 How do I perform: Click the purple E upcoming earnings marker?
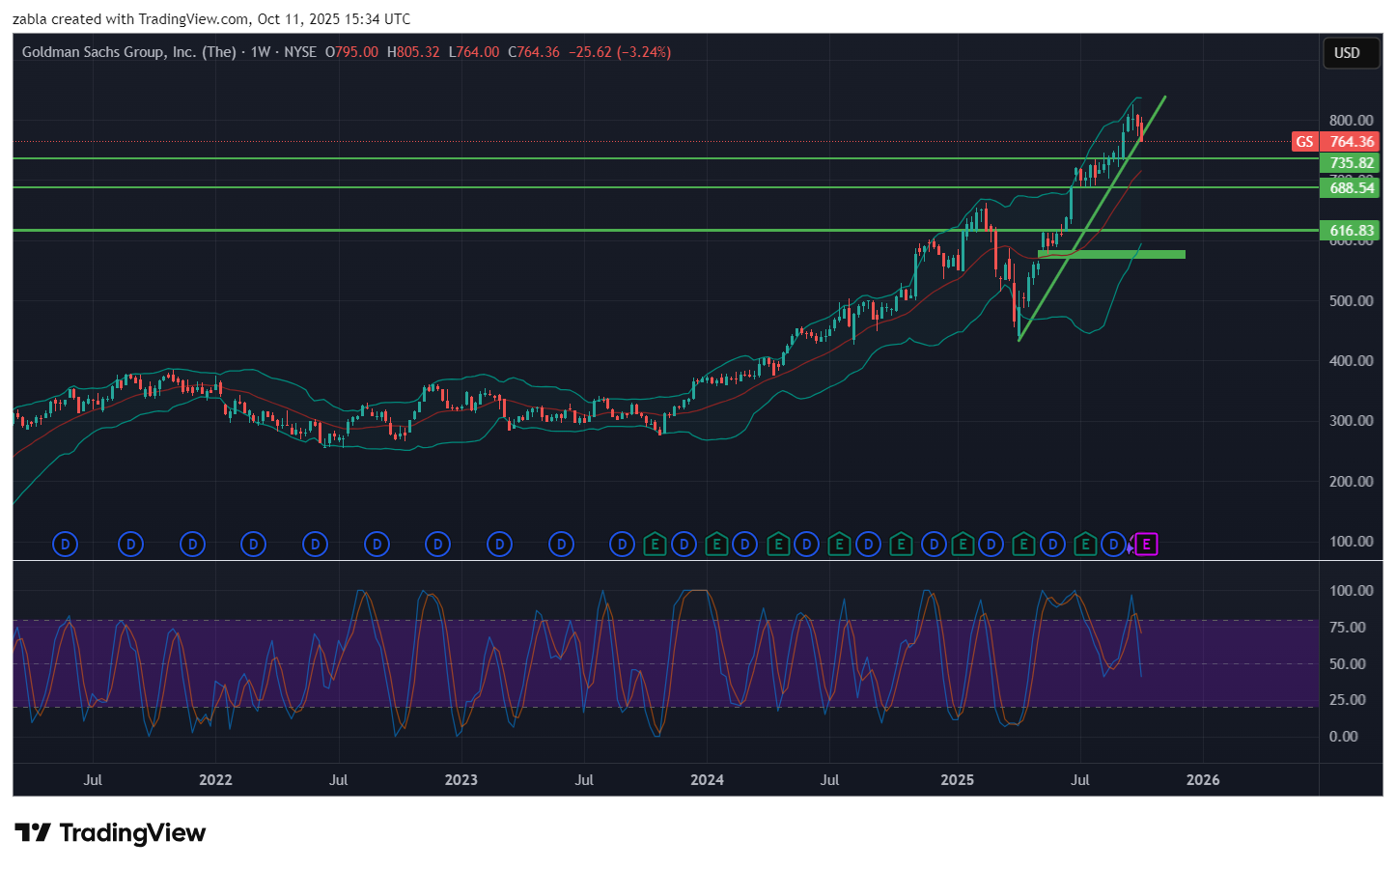coord(1146,545)
